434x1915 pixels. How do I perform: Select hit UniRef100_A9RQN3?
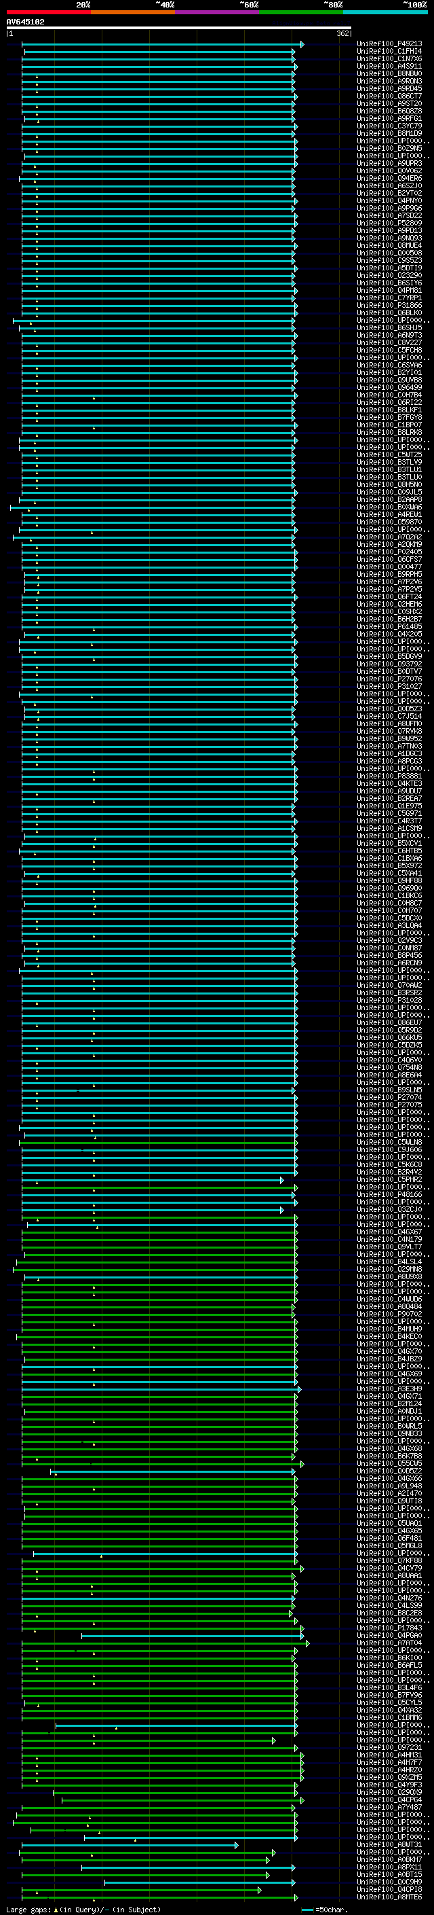[x=389, y=81]
